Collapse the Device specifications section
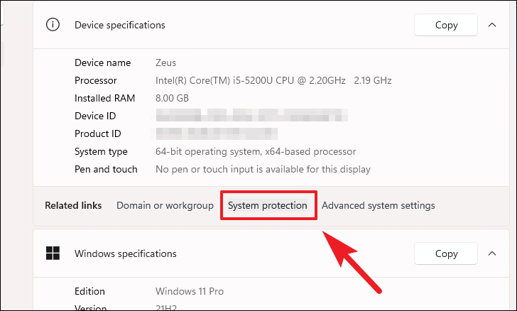 click(x=492, y=25)
